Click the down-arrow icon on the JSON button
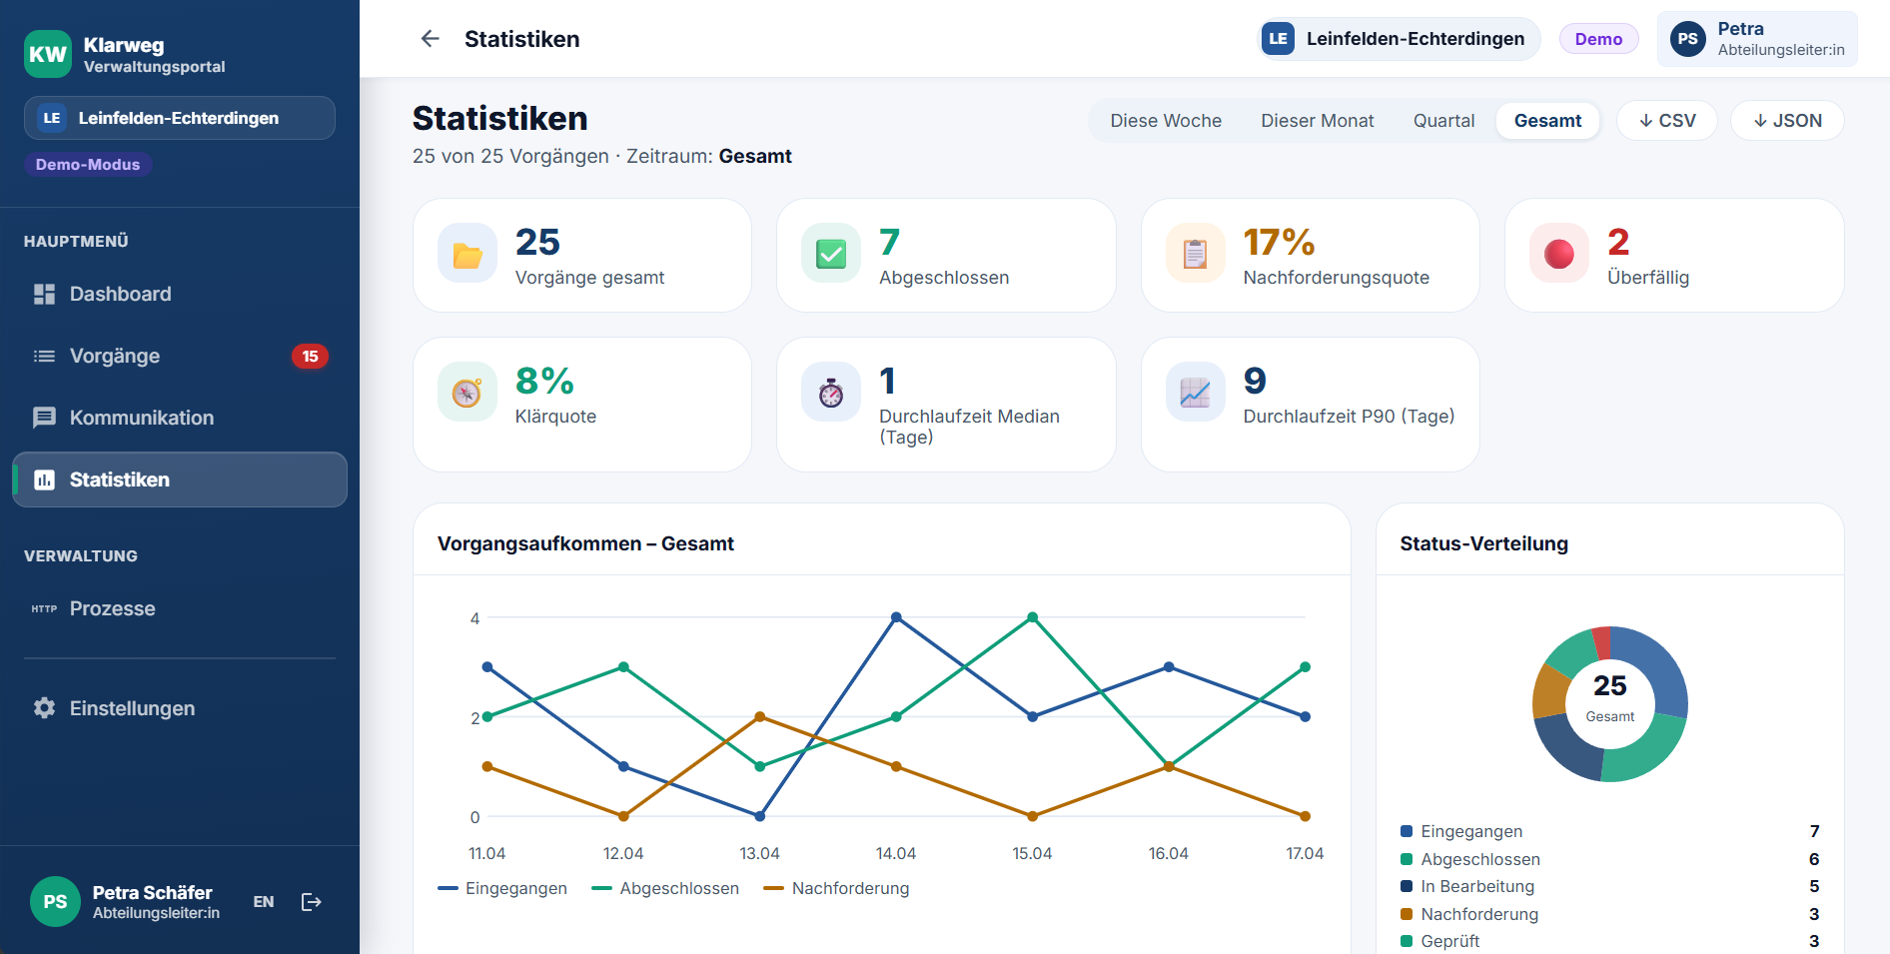This screenshot has width=1890, height=954. click(x=1760, y=121)
